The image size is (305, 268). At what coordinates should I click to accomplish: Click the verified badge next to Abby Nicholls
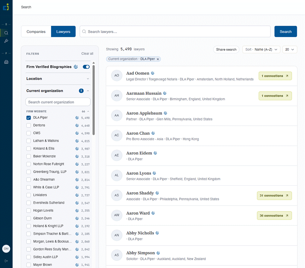[x=157, y=233]
